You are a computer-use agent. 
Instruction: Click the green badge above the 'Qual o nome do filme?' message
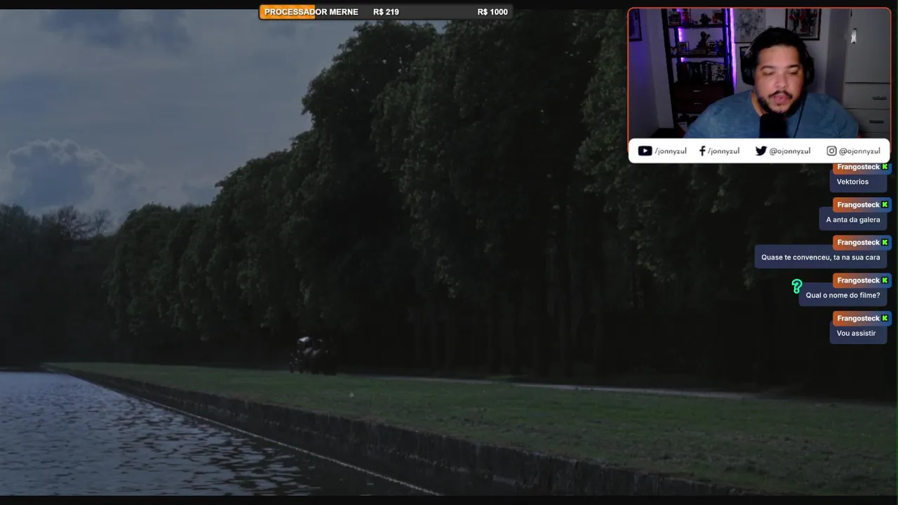[885, 281]
